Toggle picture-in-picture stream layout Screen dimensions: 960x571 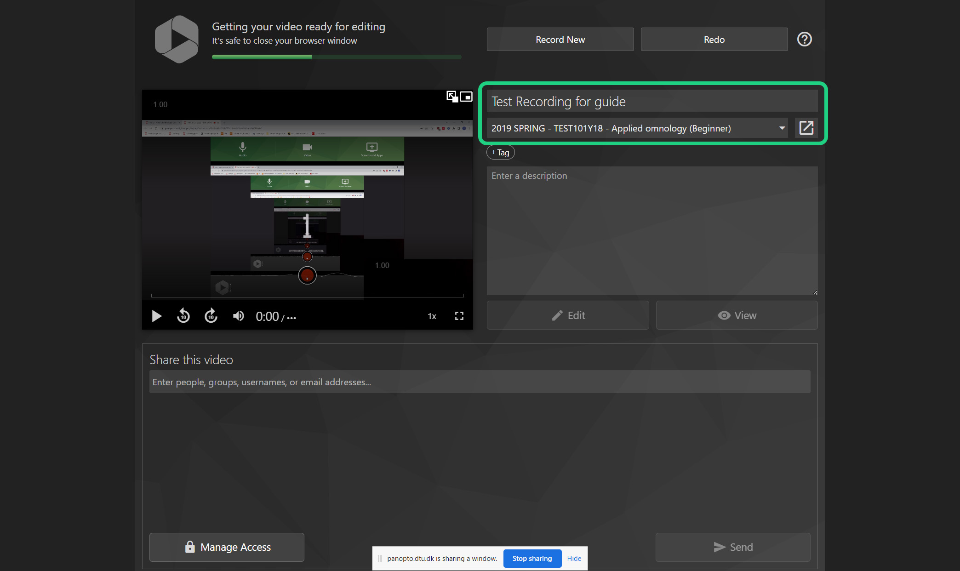click(x=466, y=97)
